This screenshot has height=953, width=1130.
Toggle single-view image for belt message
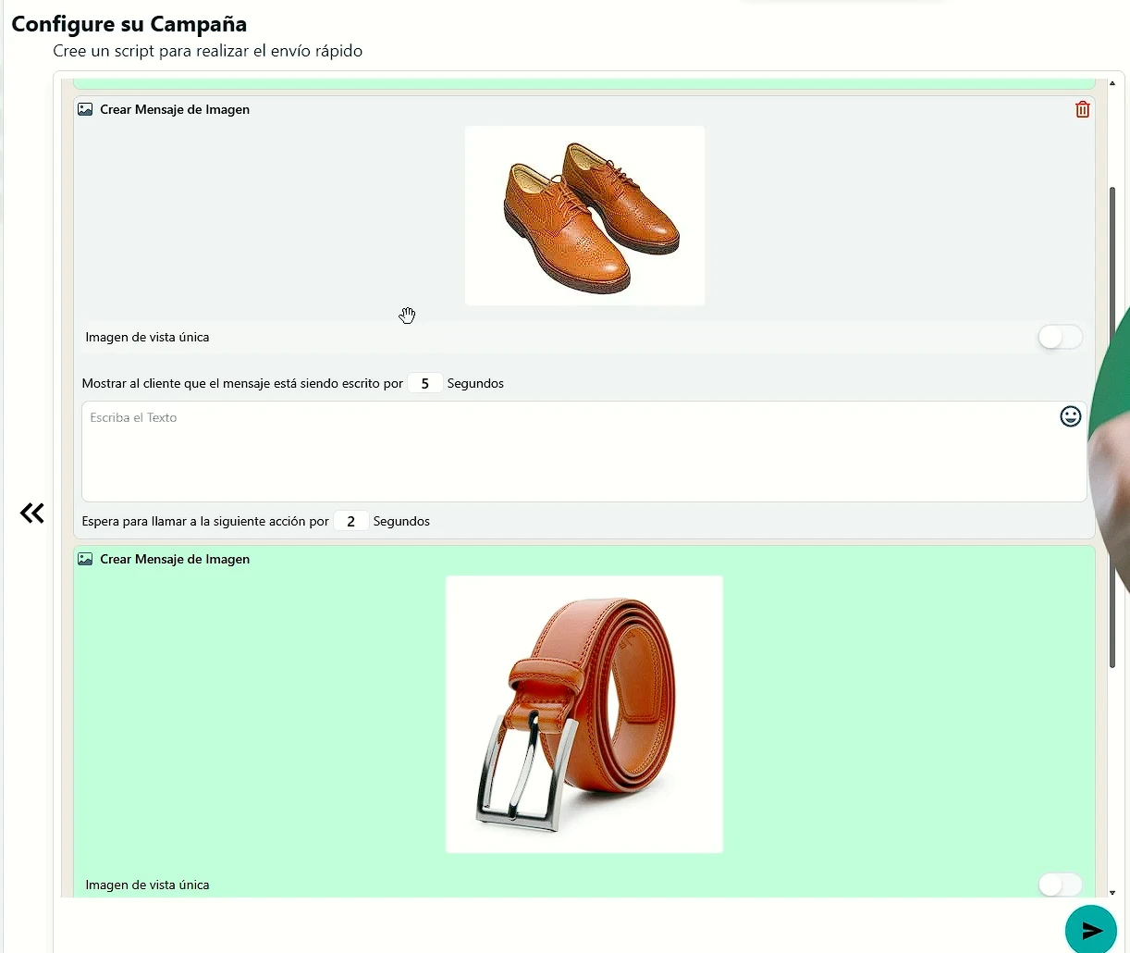point(1060,885)
